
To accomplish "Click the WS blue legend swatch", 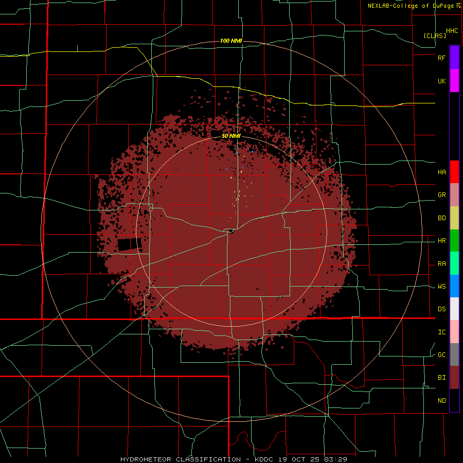I will [x=454, y=286].
